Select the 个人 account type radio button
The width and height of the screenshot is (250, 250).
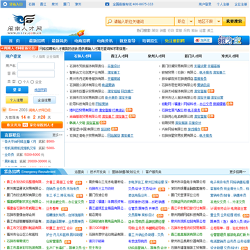click(20, 82)
